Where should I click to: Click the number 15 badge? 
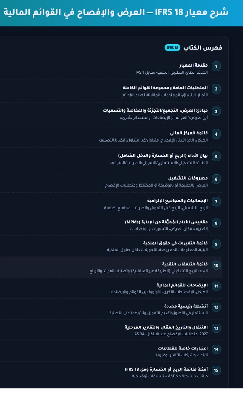(216, 370)
